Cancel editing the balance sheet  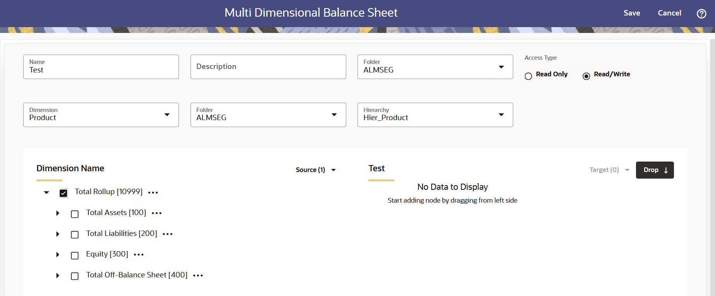669,13
